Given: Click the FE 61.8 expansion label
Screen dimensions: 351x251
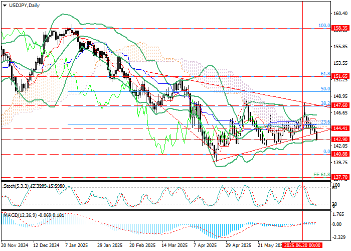Looking at the screenshot, I should tap(322, 174).
